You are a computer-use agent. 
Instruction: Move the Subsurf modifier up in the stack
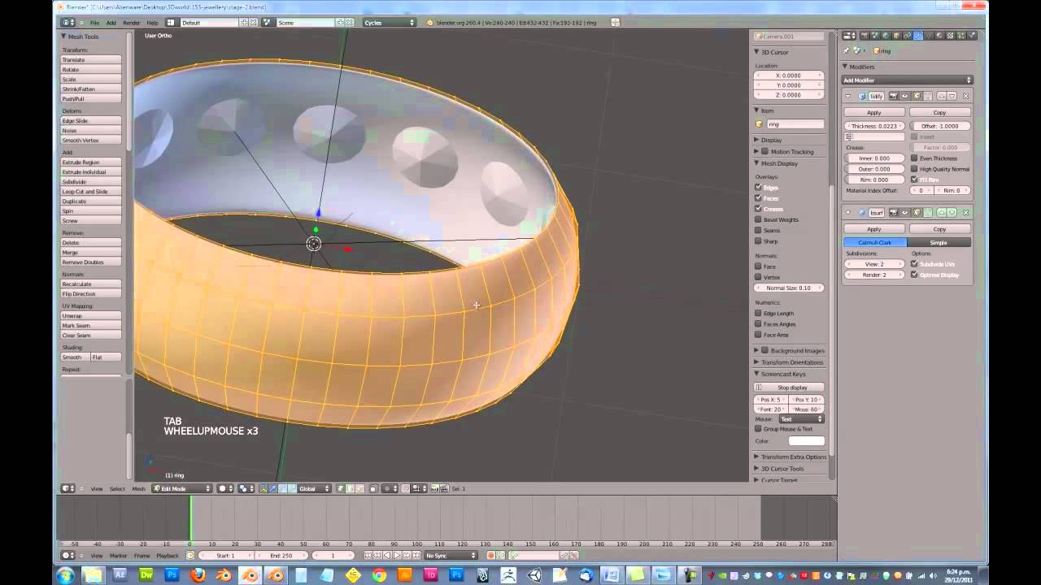coord(942,213)
